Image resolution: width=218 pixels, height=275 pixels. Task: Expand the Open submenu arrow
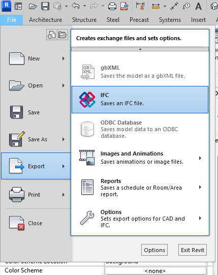(x=64, y=85)
